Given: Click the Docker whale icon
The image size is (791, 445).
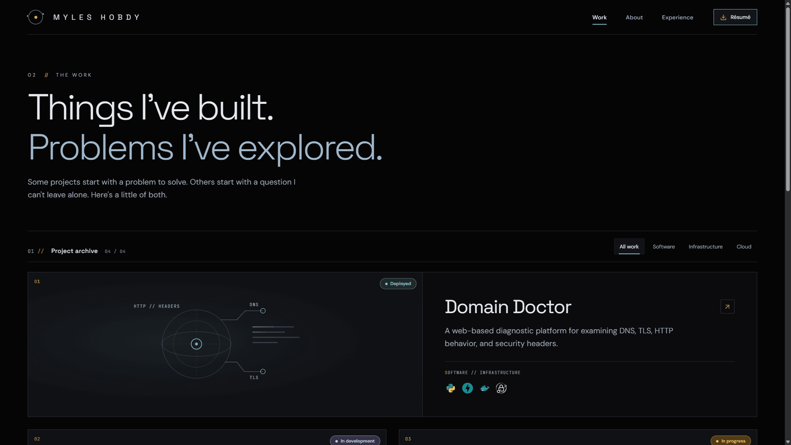Looking at the screenshot, I should 484,388.
